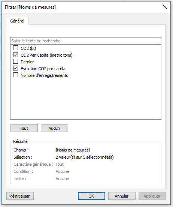Switch to the Général tab
The height and width of the screenshot is (207, 173).
(17, 21)
